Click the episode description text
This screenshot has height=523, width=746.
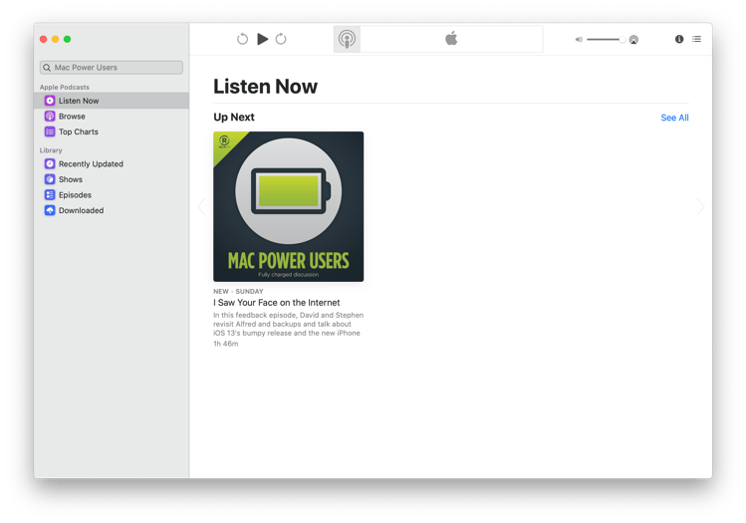coord(288,324)
